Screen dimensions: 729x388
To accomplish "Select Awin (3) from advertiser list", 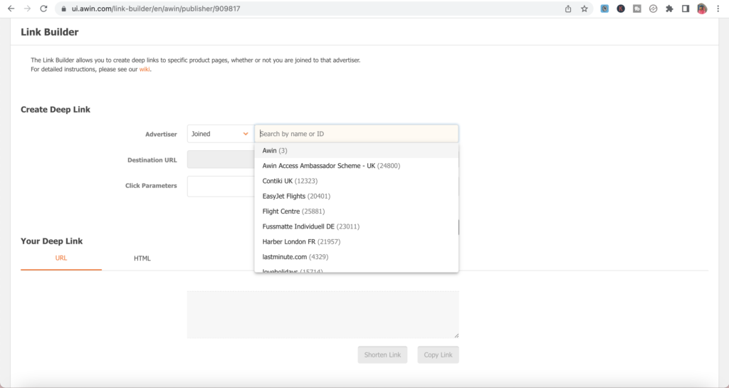I will click(x=357, y=150).
